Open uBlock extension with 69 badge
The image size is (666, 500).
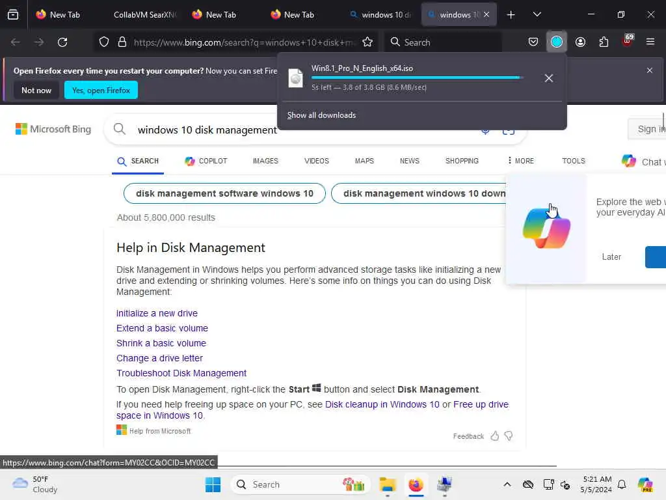click(628, 41)
